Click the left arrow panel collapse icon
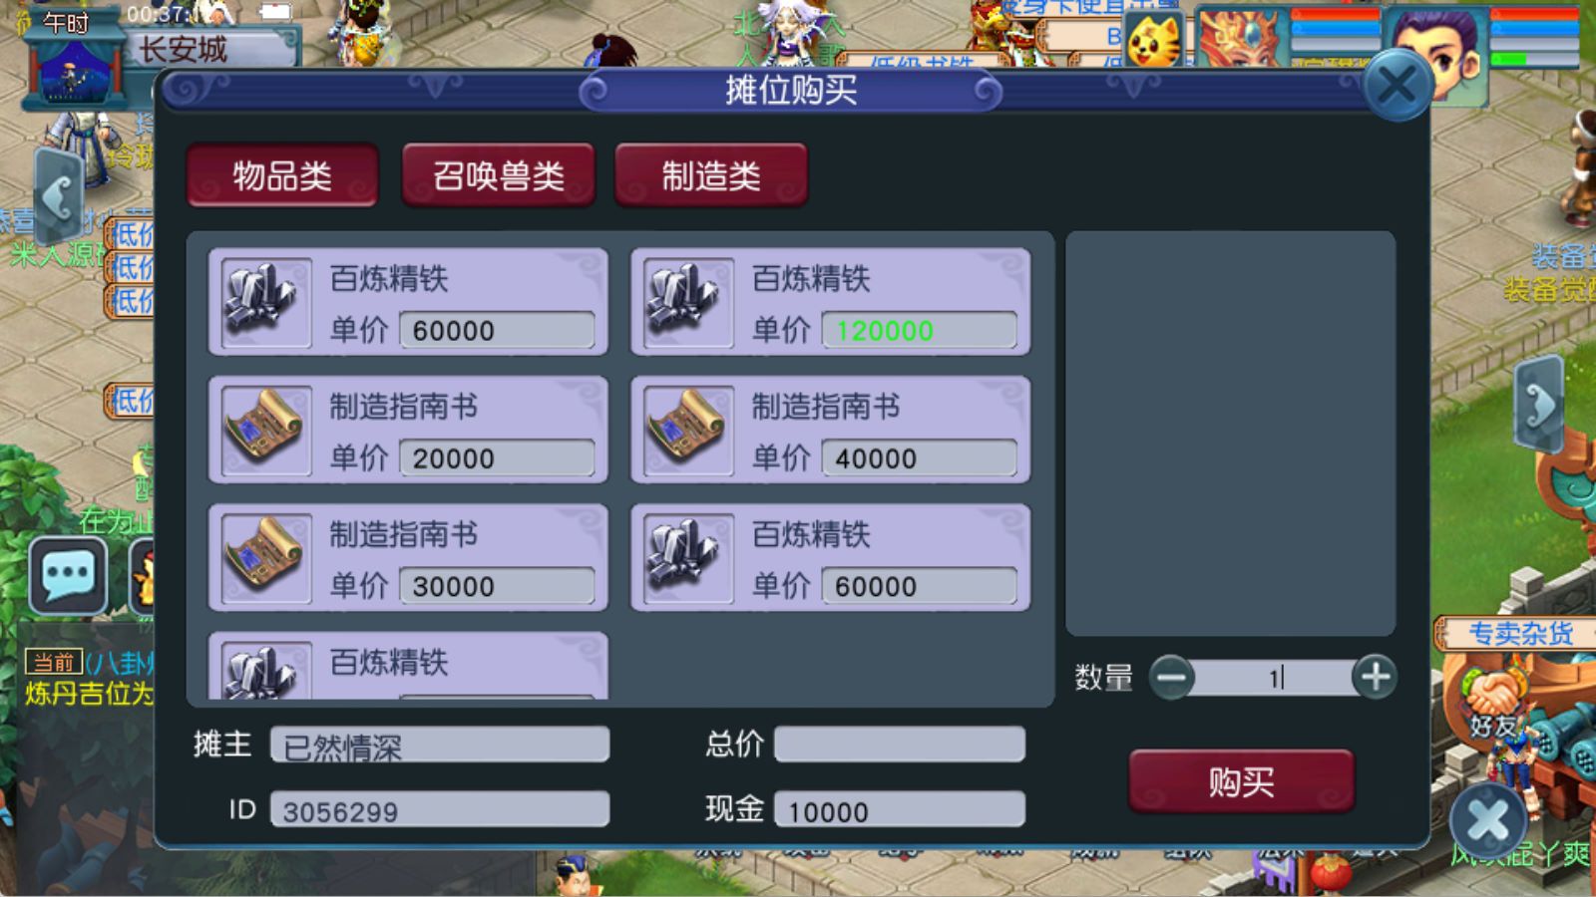The image size is (1596, 897). click(x=59, y=196)
